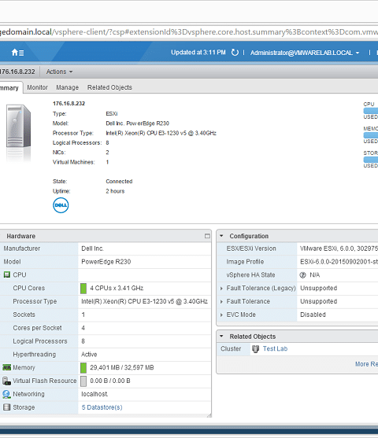
Task: Click the ESXi host server image
Action: [18, 126]
